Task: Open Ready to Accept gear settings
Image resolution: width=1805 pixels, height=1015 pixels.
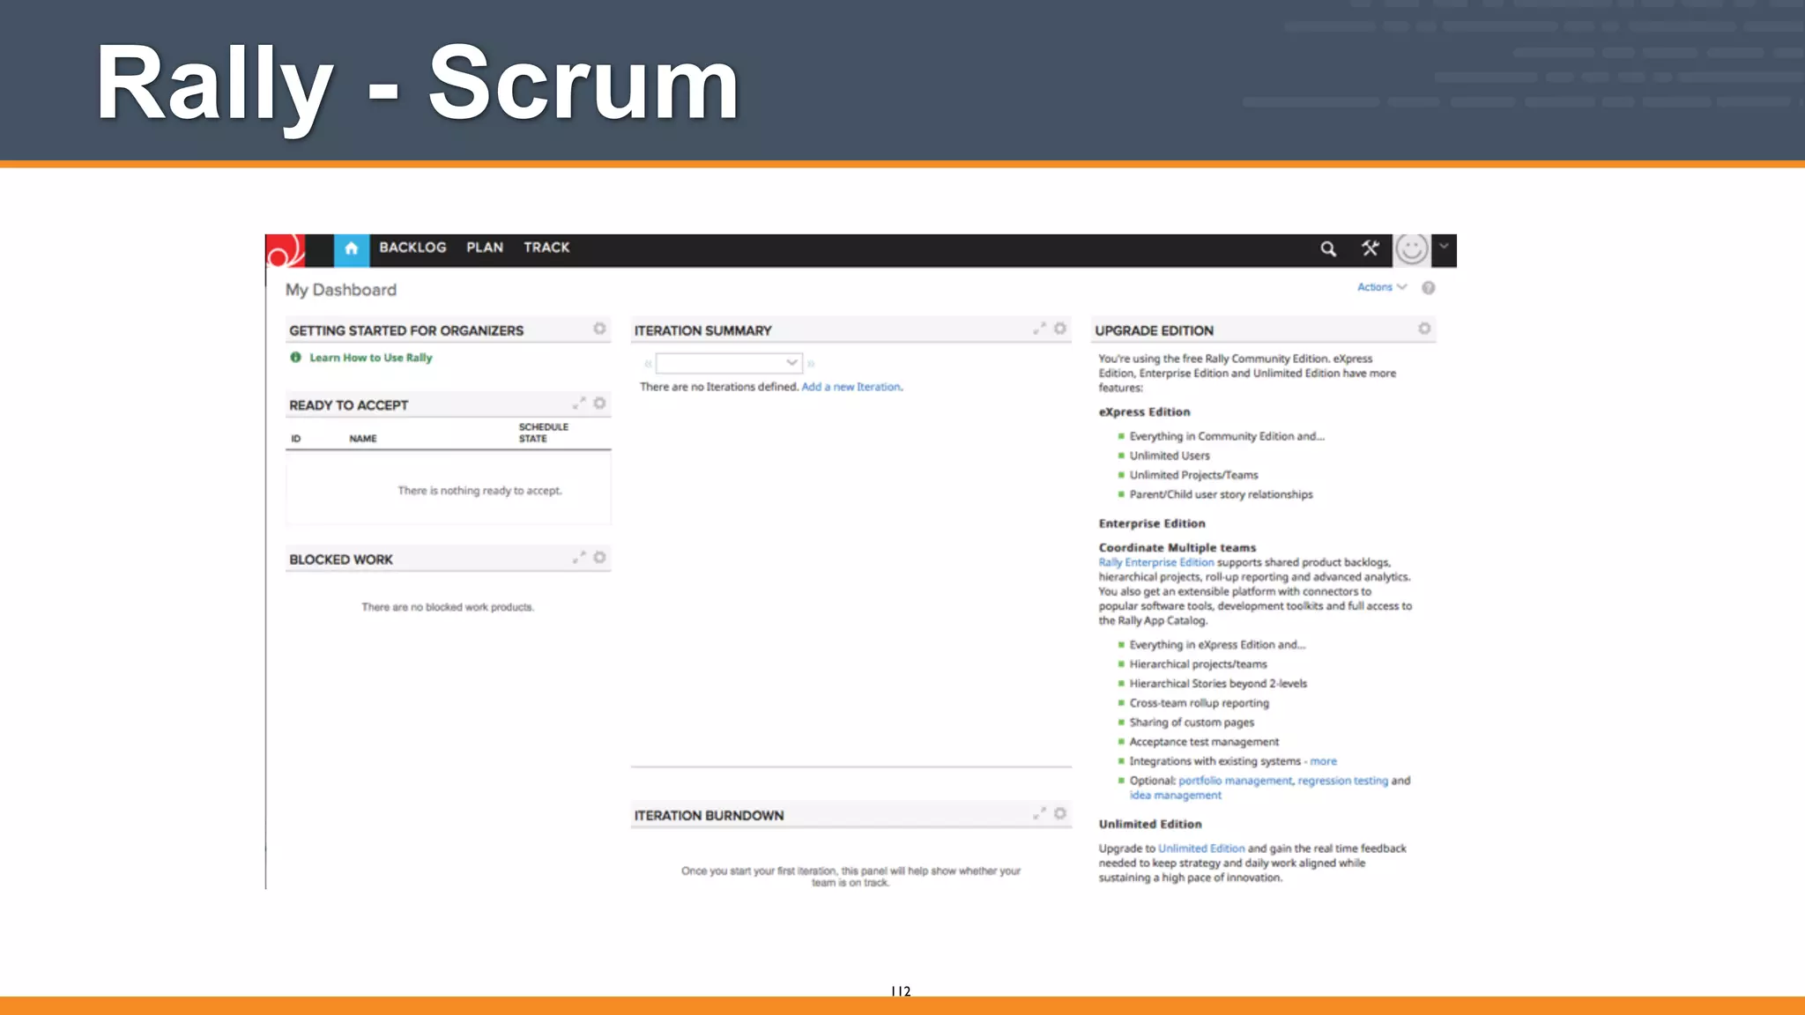Action: click(x=599, y=404)
